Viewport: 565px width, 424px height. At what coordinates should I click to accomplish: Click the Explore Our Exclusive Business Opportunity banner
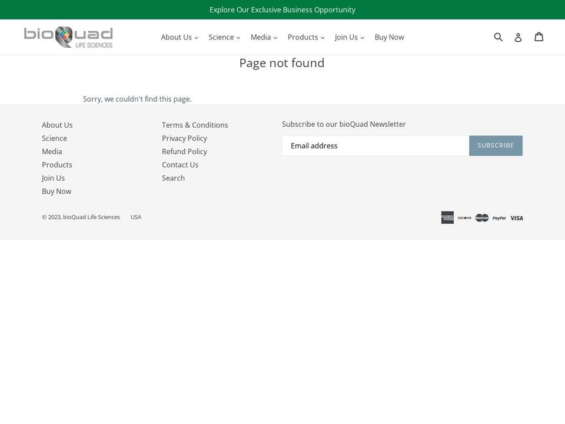(282, 10)
